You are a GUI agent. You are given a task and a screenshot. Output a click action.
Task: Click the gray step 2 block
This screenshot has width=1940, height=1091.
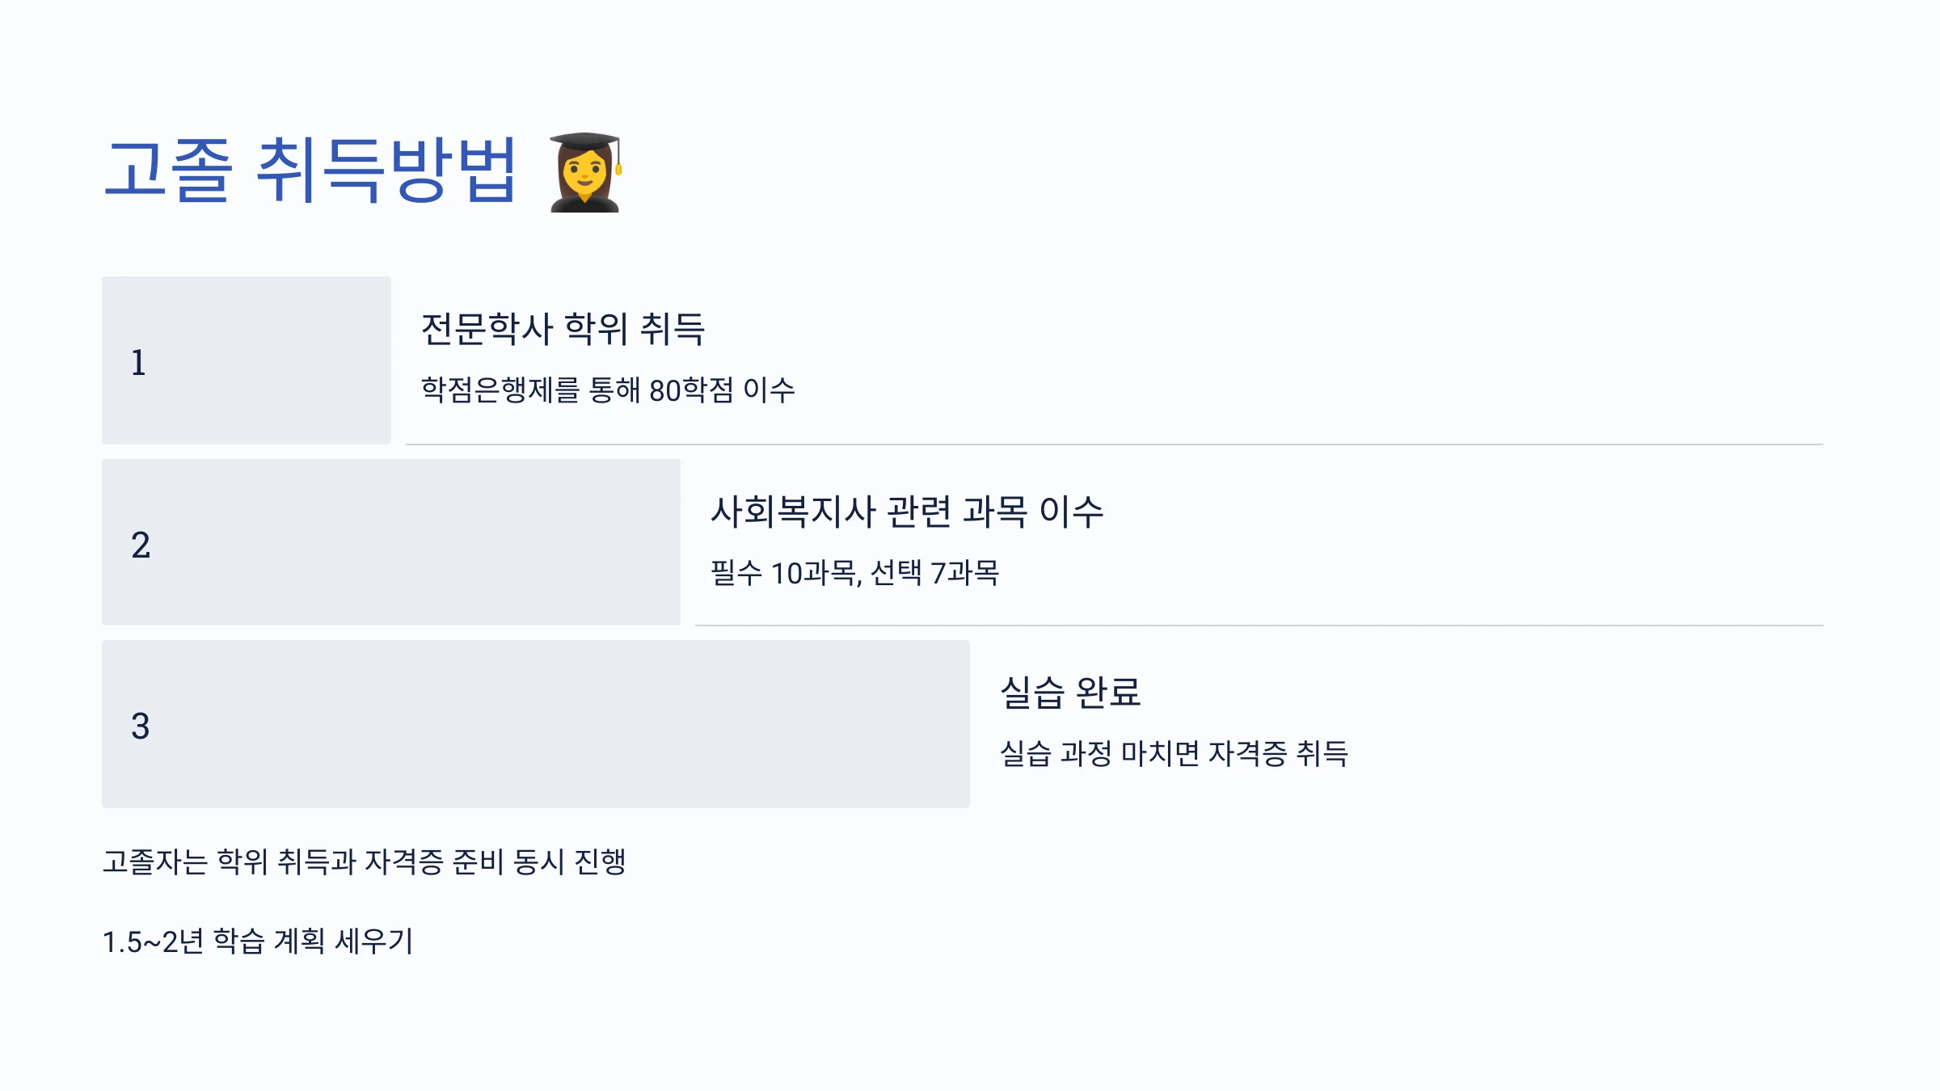[391, 542]
